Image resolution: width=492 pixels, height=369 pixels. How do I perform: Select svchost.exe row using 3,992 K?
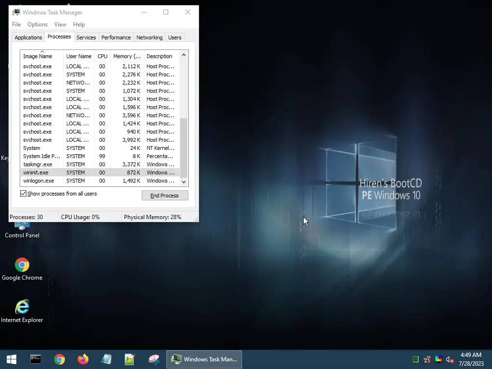[100, 140]
